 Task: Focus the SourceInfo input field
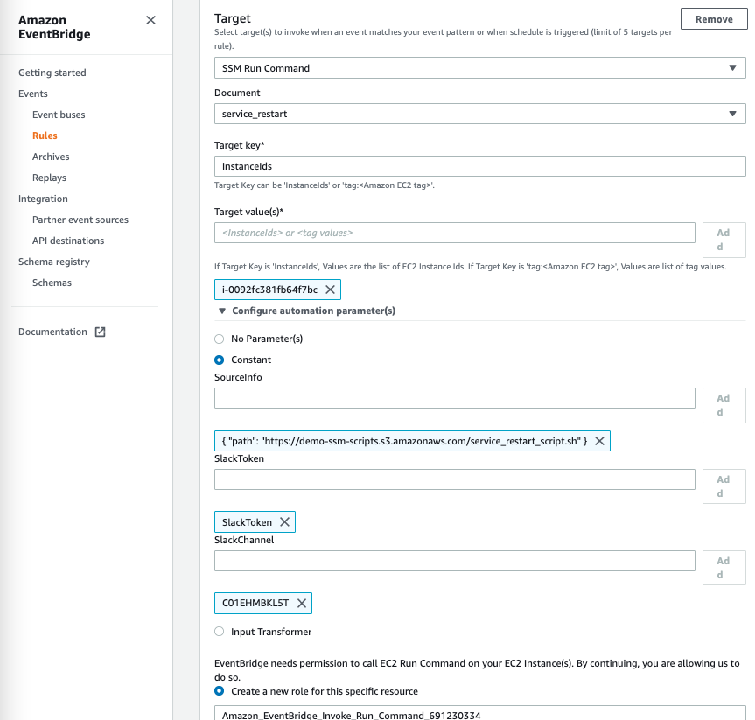455,398
